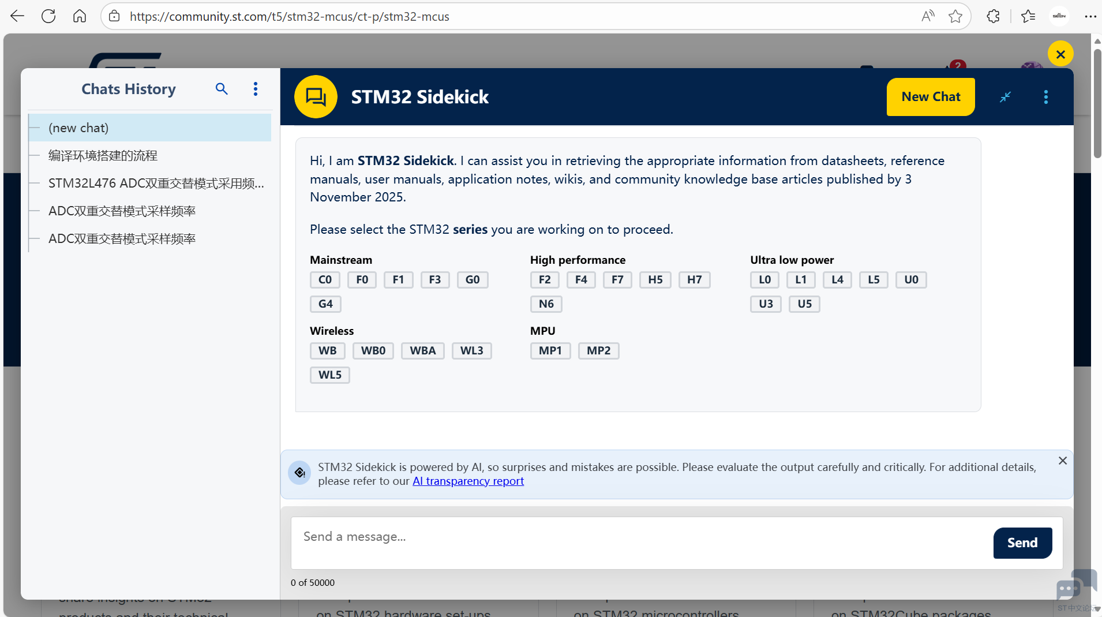1102x617 pixels.
Task: Open the last ADC双重交替模式采样频率 chat
Action: (x=150, y=238)
